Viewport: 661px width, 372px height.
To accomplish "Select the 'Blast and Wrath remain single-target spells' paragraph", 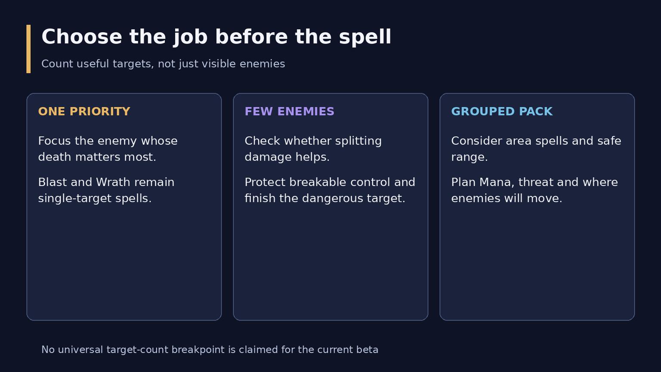I will point(106,190).
